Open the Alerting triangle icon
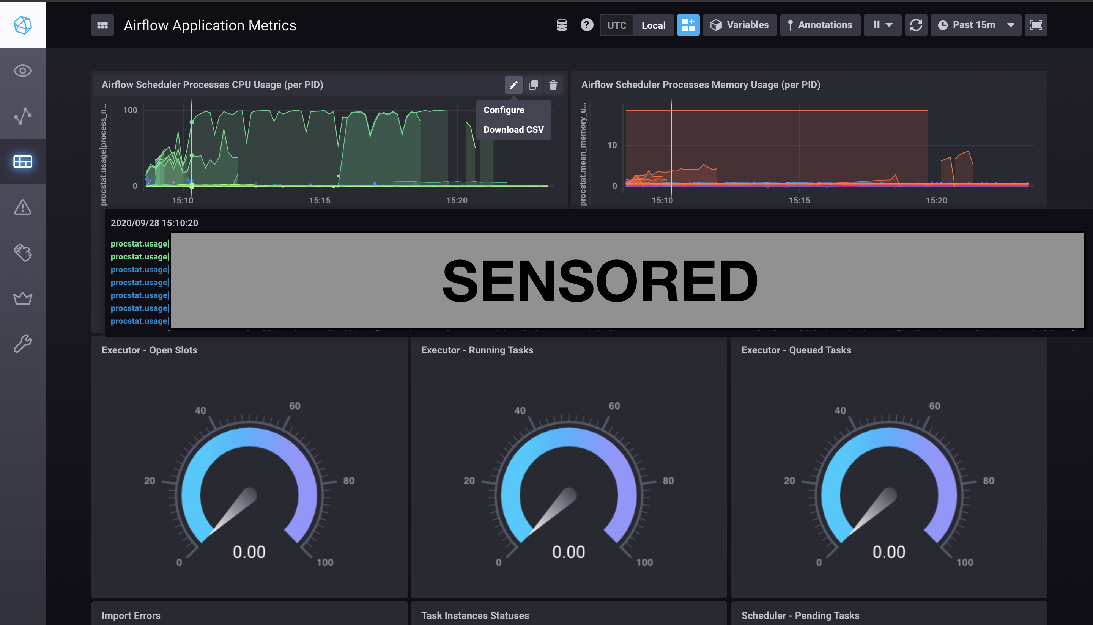 (23, 207)
